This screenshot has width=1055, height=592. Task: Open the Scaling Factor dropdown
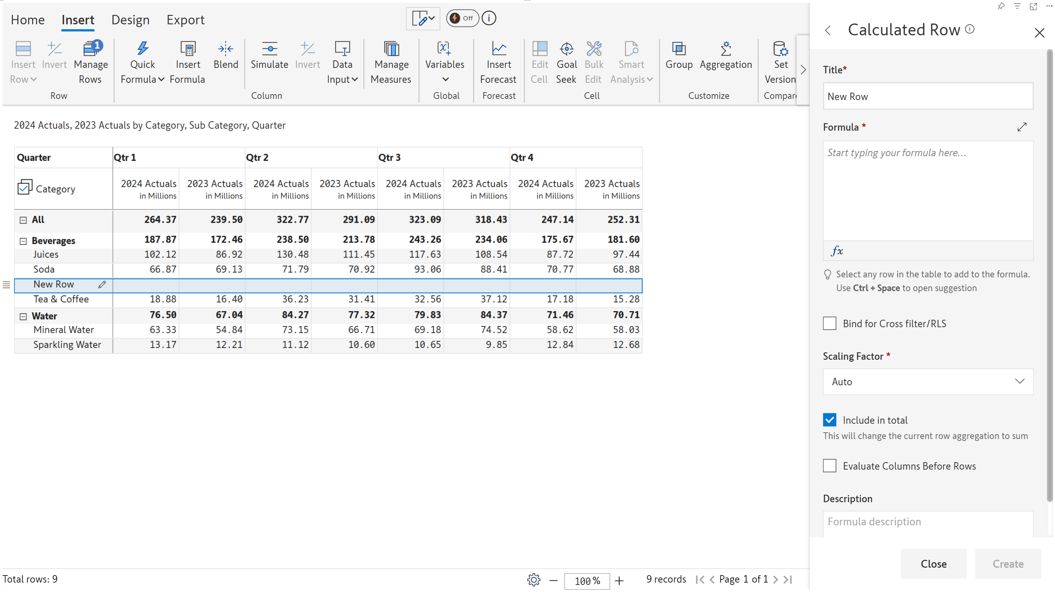[928, 381]
